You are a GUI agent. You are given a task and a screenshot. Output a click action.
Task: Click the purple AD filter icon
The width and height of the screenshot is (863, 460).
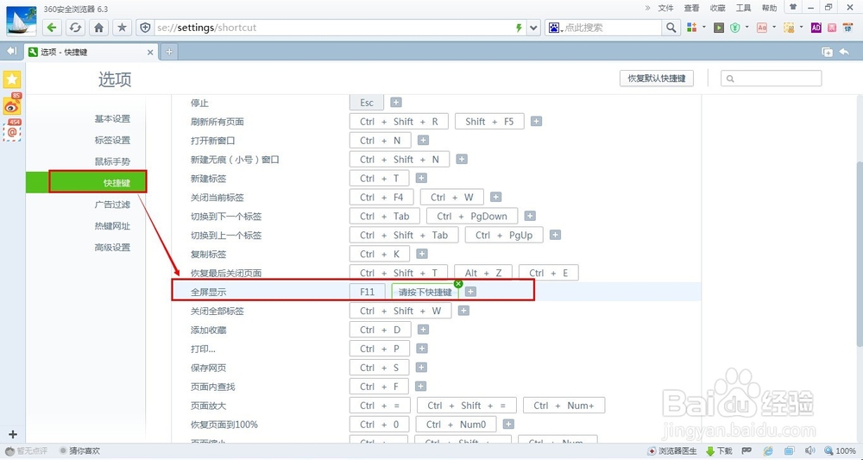[816, 28]
